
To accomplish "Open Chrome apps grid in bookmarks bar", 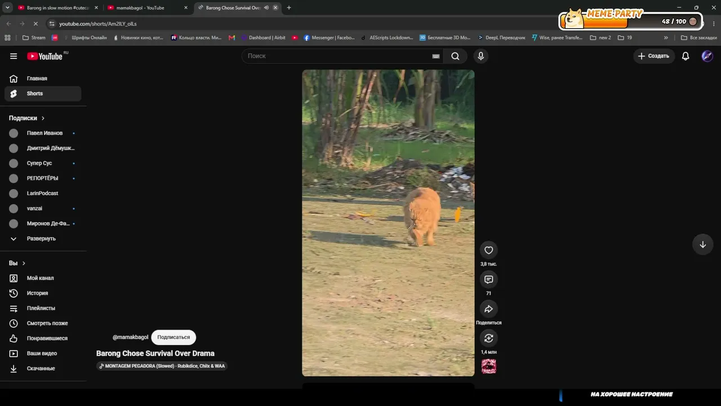I will pyautogui.click(x=7, y=38).
